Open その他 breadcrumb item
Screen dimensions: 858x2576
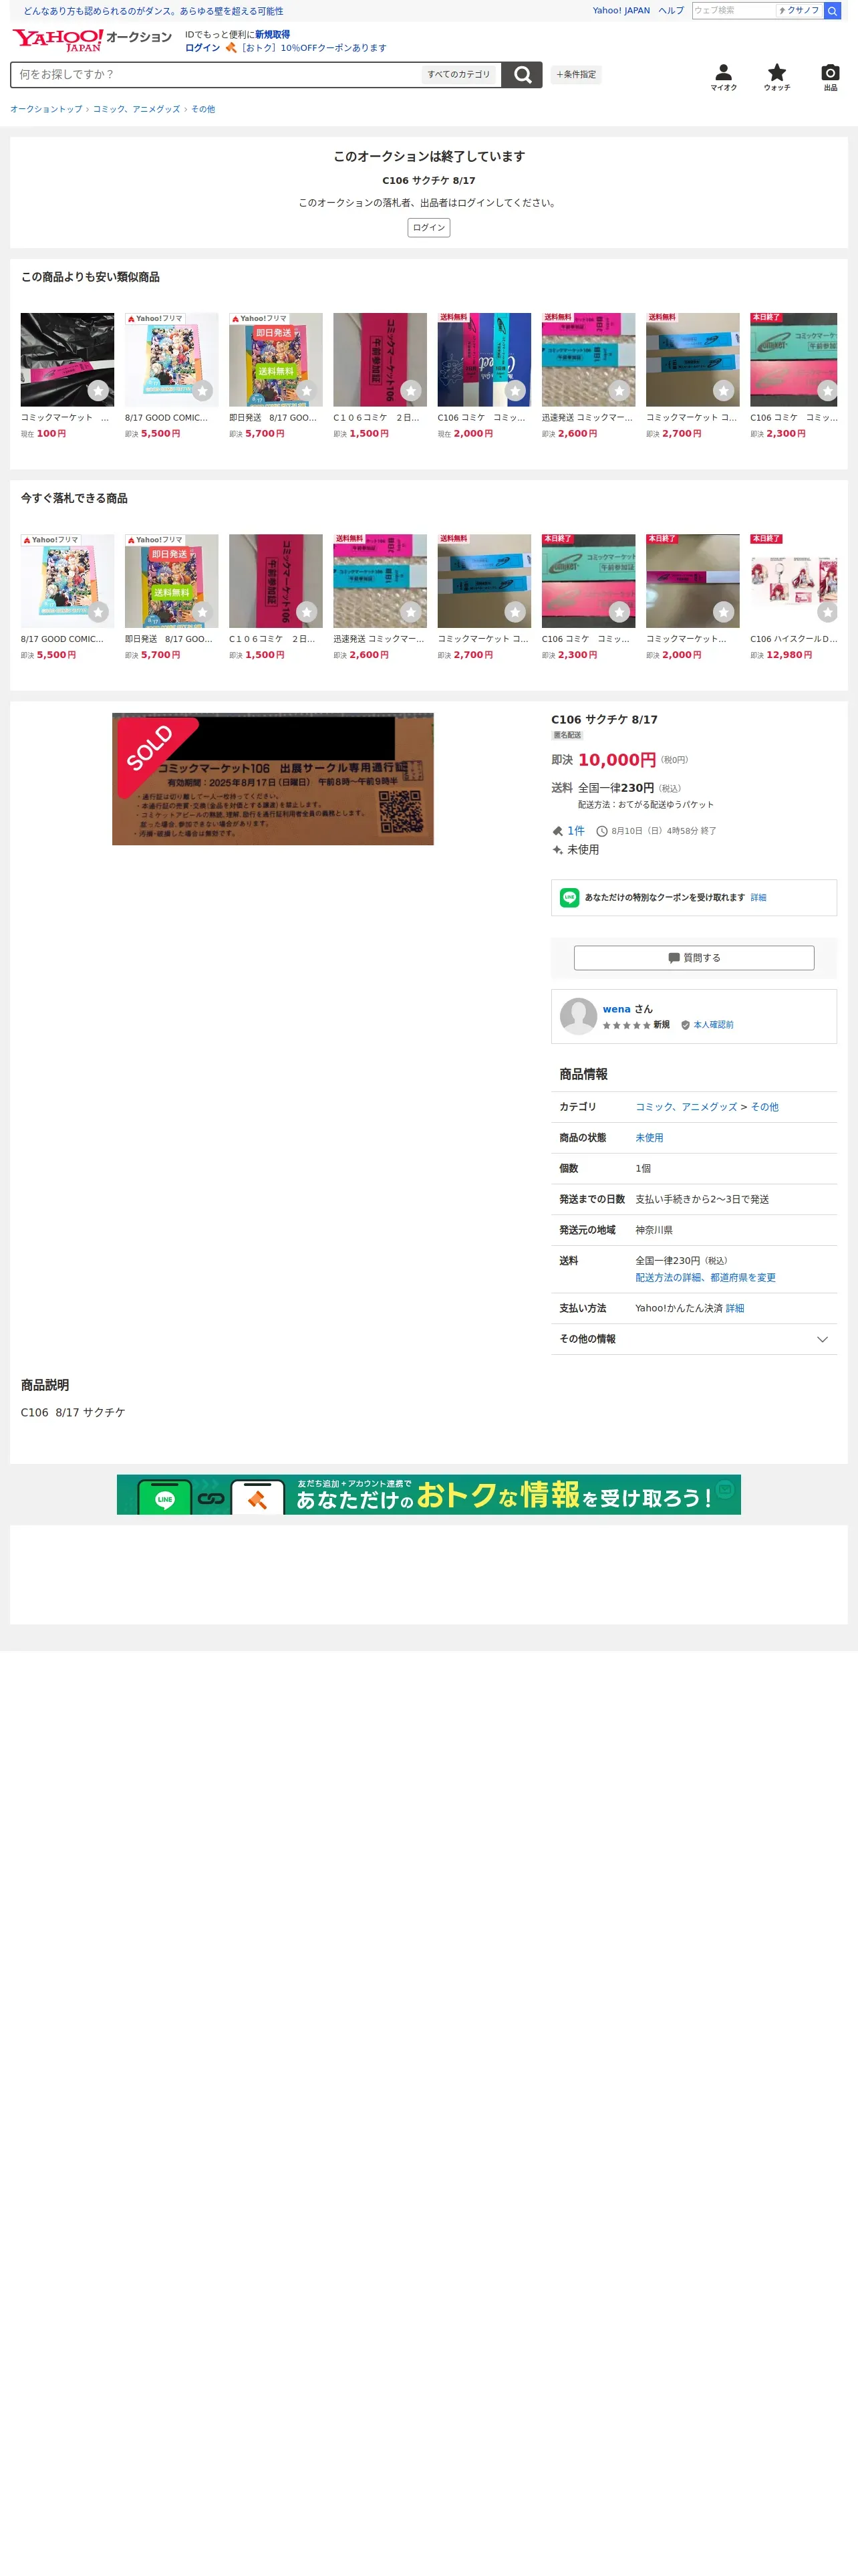(x=202, y=109)
